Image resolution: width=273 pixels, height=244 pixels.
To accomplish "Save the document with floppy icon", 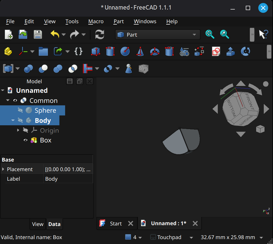I will (x=38, y=34).
